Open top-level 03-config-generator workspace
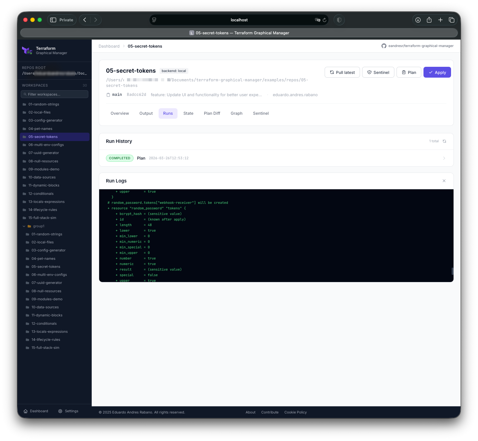 (x=55, y=121)
